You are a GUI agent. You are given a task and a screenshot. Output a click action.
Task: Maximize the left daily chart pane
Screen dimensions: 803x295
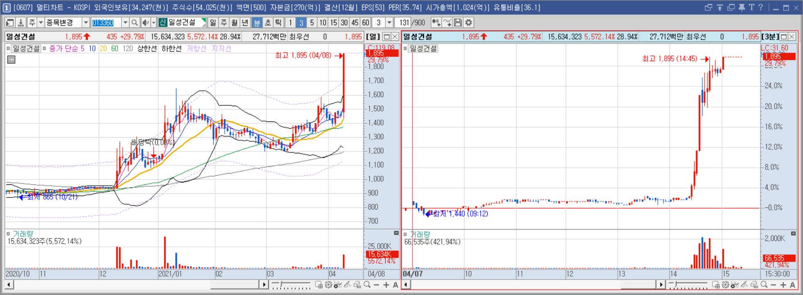coord(387,37)
